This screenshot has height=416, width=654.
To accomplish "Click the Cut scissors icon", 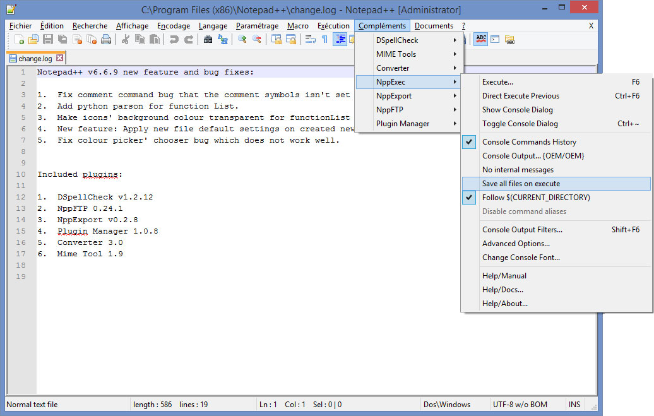I will tap(125, 40).
